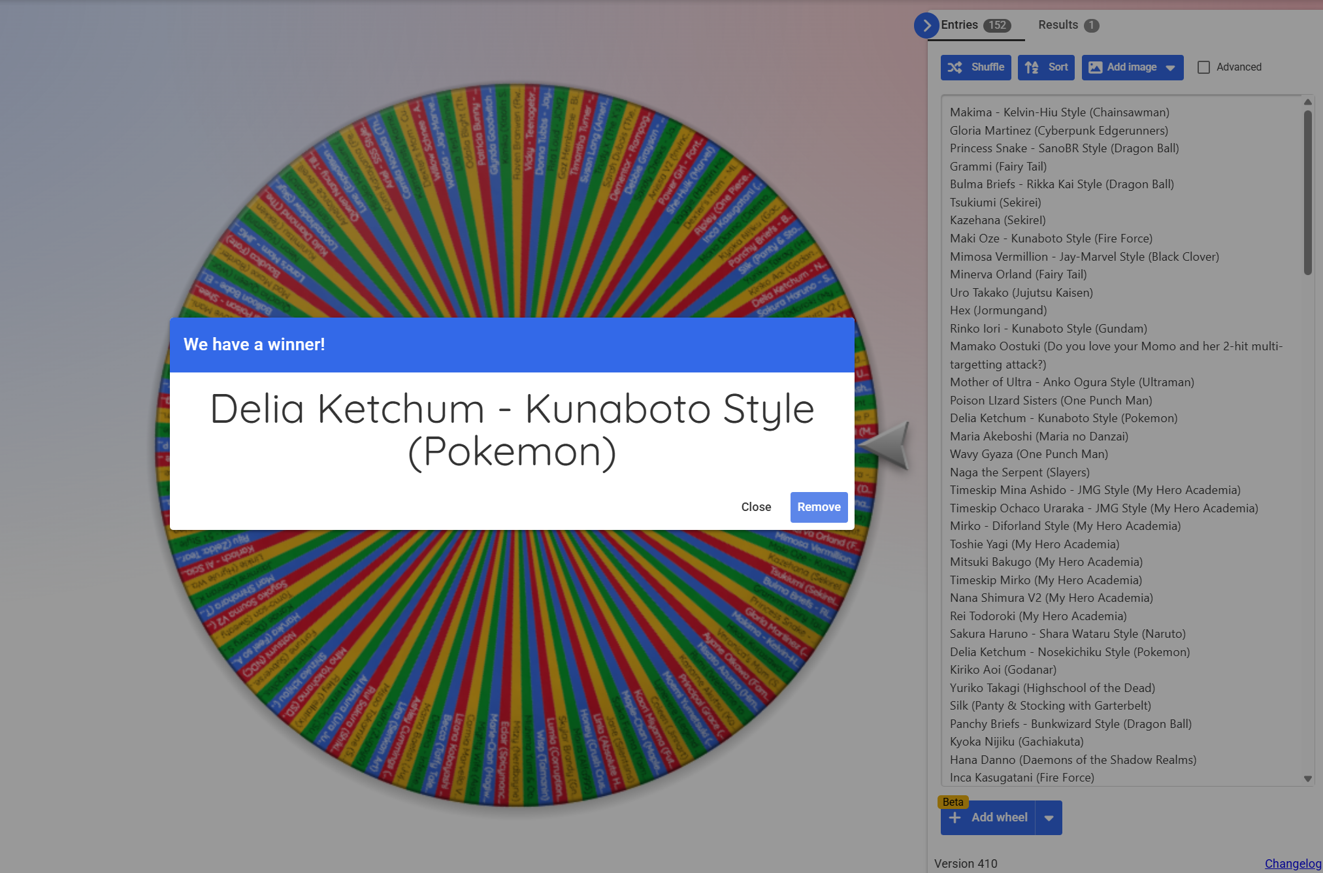1323x873 pixels.
Task: Switch to the Results tab
Action: coord(1069,25)
